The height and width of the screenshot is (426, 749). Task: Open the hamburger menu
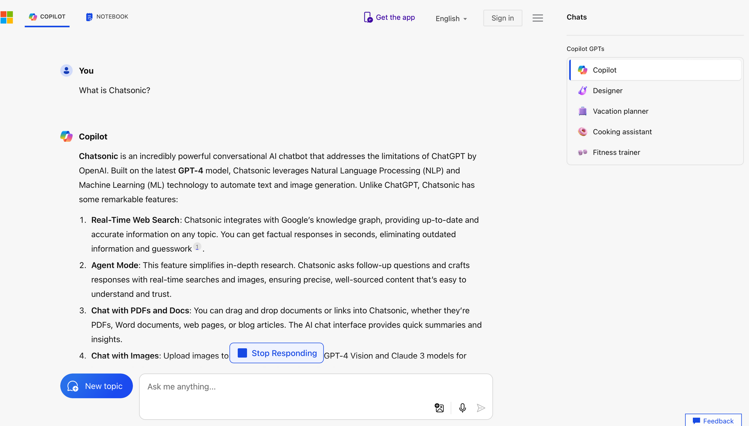538,18
